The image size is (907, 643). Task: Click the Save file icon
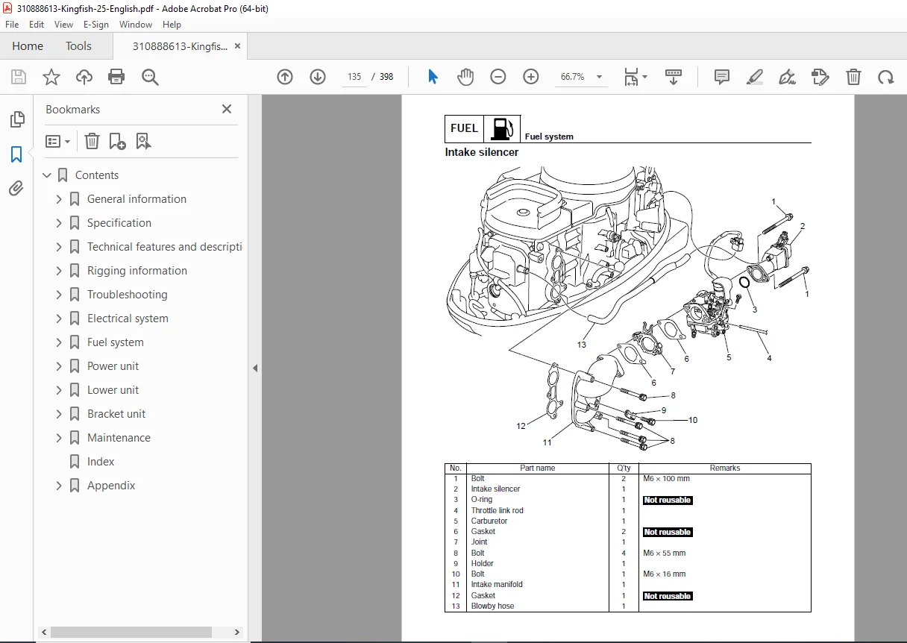pyautogui.click(x=19, y=77)
